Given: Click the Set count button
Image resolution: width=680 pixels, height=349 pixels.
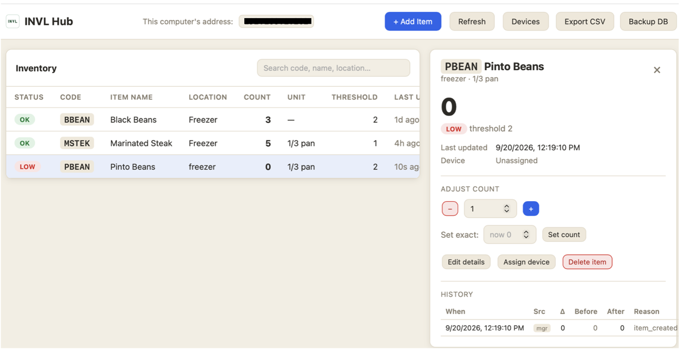Looking at the screenshot, I should pos(564,235).
